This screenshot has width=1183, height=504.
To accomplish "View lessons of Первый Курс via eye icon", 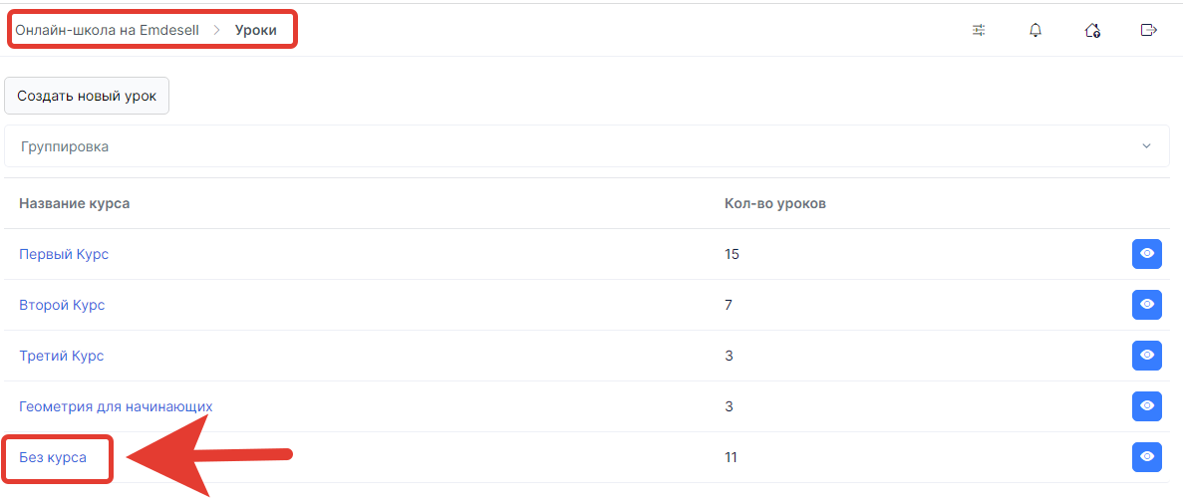I will pyautogui.click(x=1147, y=254).
